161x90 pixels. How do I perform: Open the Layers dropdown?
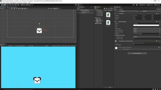coord(149,5)
